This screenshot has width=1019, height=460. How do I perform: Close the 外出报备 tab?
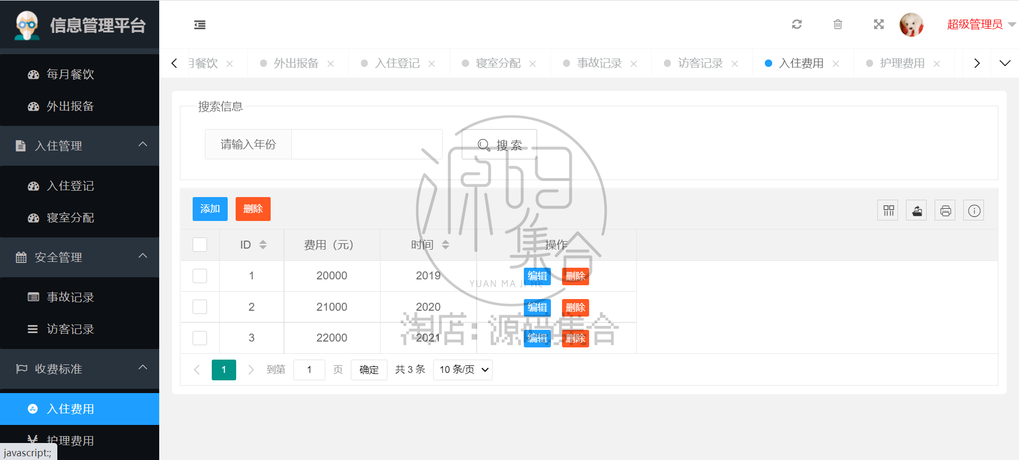331,64
